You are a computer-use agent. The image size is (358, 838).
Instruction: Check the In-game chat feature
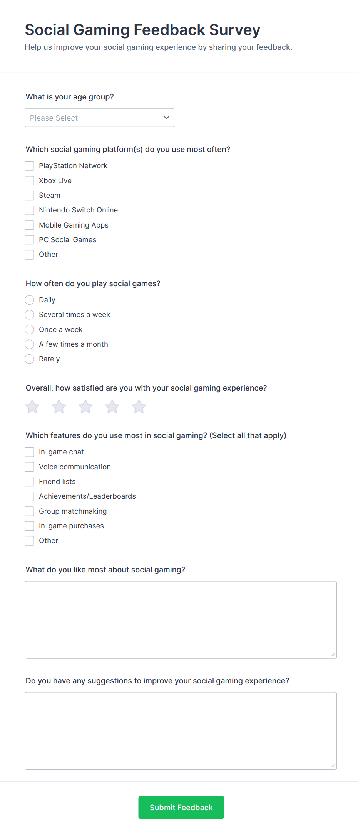tap(29, 452)
